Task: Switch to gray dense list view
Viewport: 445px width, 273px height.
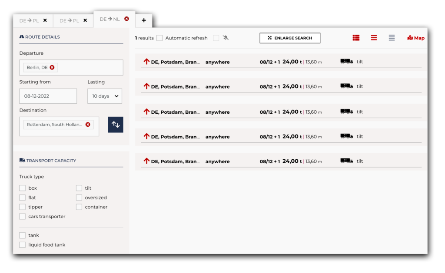Action: pyautogui.click(x=392, y=38)
